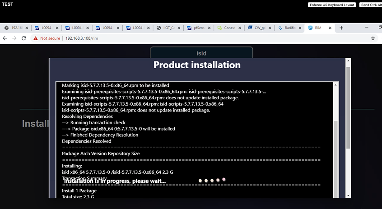Click the 'Examining isid-scripts-5.7.7.13.5' log line
Viewport: 382px width, 209px height.
tap(143, 104)
